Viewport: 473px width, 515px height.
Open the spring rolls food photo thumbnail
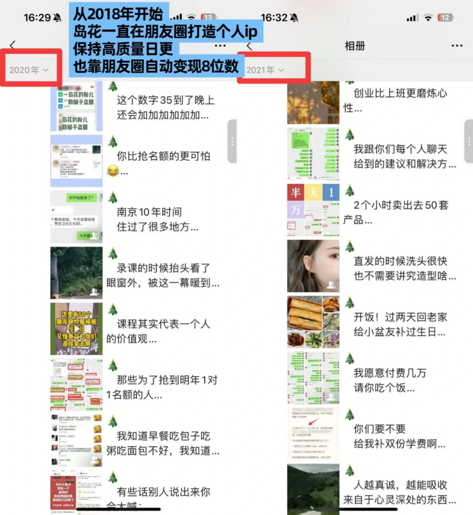click(313, 322)
